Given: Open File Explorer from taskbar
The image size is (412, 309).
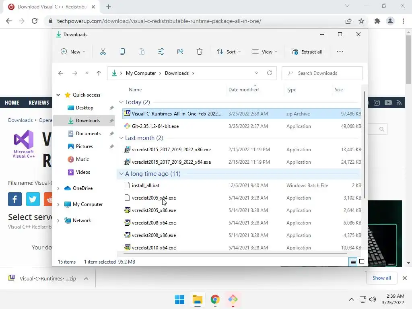Looking at the screenshot, I should [x=197, y=299].
